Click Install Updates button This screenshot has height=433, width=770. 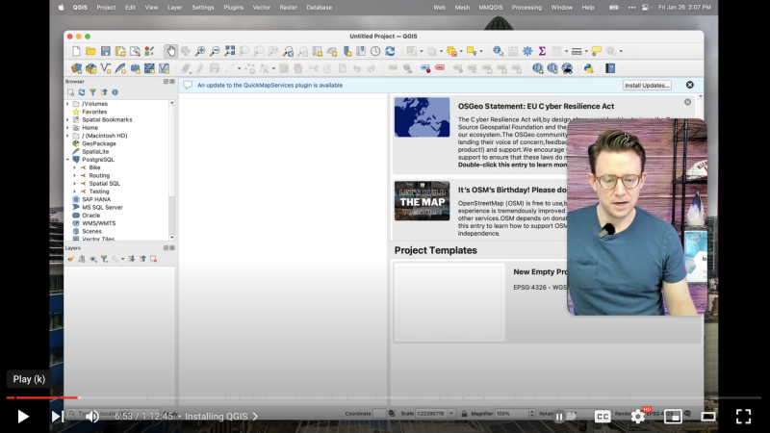pos(647,86)
